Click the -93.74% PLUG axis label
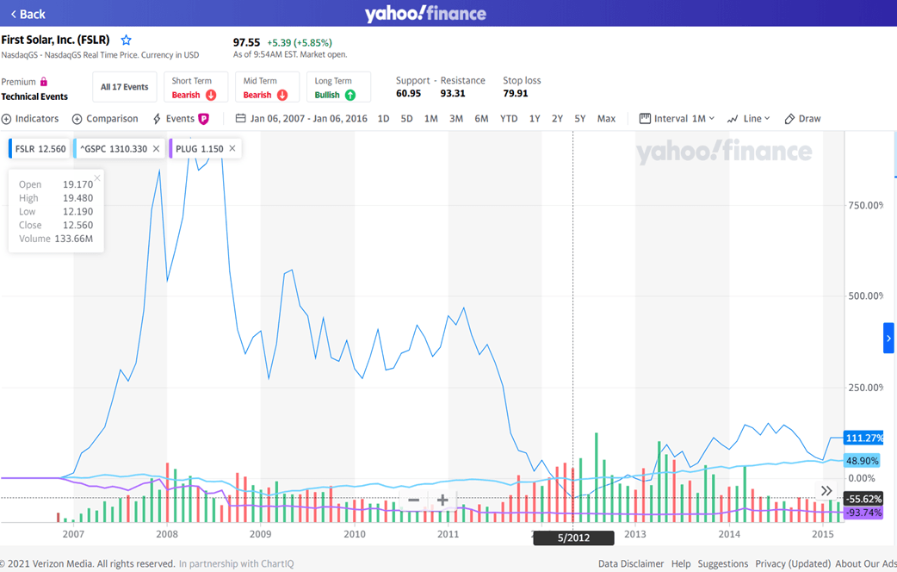Viewport: 897px width, 572px height. tap(863, 513)
